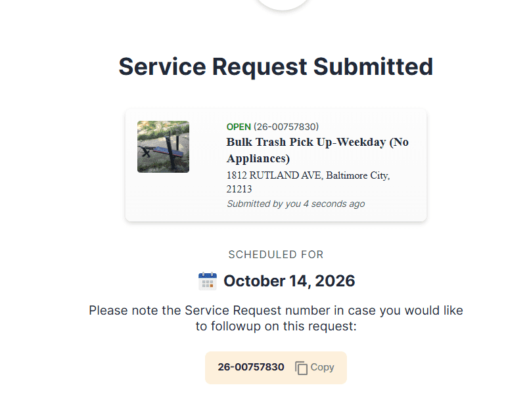
Task: Click the word Appliances) in the title
Action: click(x=258, y=159)
